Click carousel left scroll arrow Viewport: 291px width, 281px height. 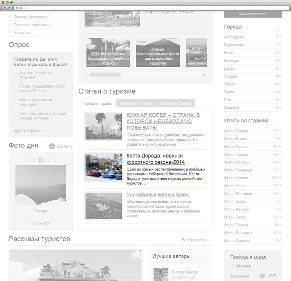(x=87, y=75)
